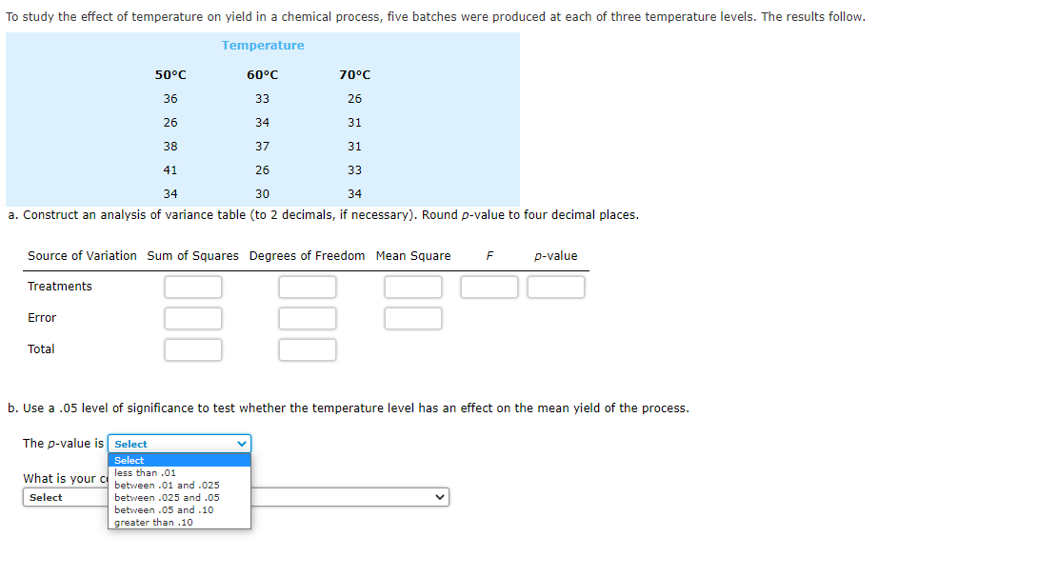This screenshot has height=577, width=1038.
Task: Open the p-value Select dropdown
Action: [x=179, y=444]
